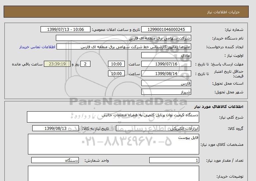Click the quantity field showing 1

click(174, 160)
